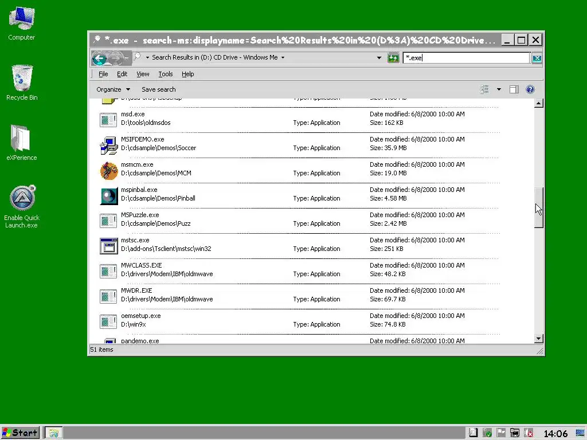587x440 pixels.
Task: Select the MSIFDEMO.exe file name
Action: pos(142,139)
